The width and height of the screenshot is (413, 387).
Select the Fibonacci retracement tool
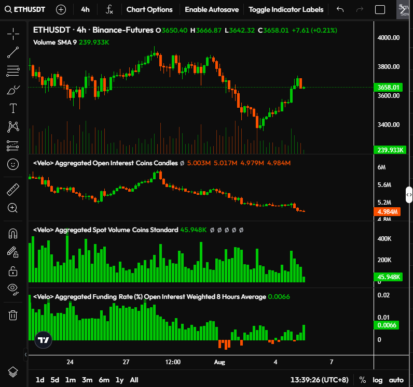pos(13,71)
